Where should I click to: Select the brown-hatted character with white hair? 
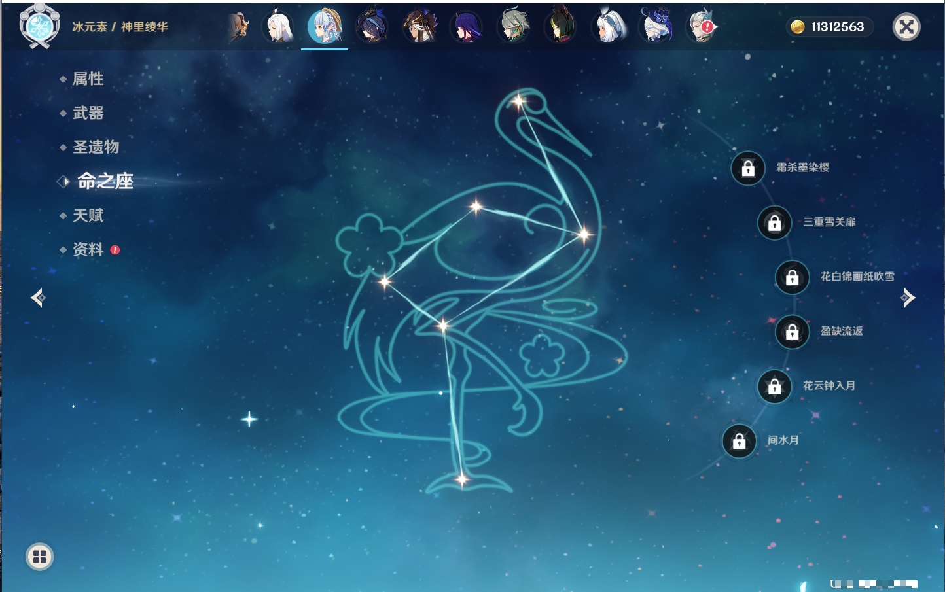[x=419, y=27]
